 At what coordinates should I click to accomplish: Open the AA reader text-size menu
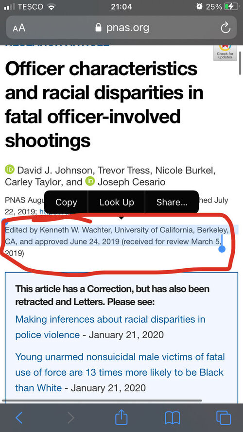click(x=19, y=28)
